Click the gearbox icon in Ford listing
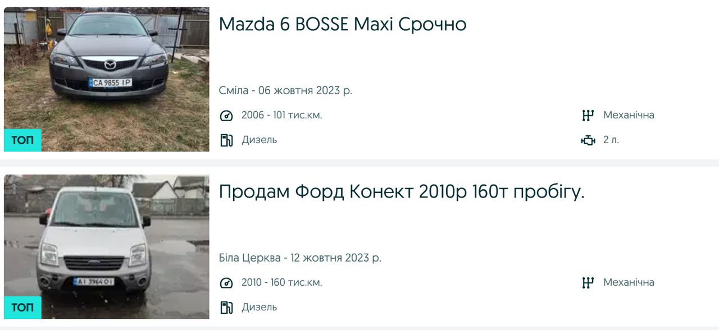 pos(588,283)
